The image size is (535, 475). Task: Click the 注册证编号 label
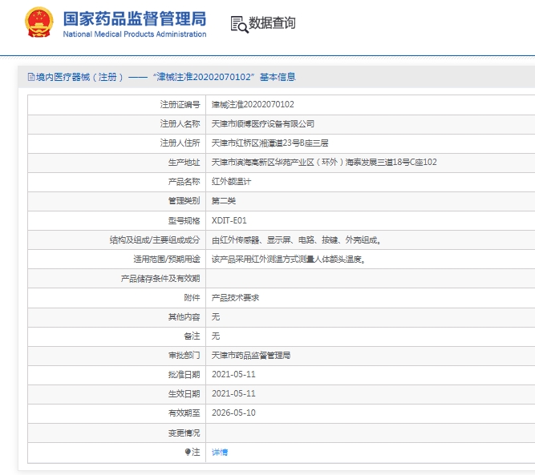[180, 104]
